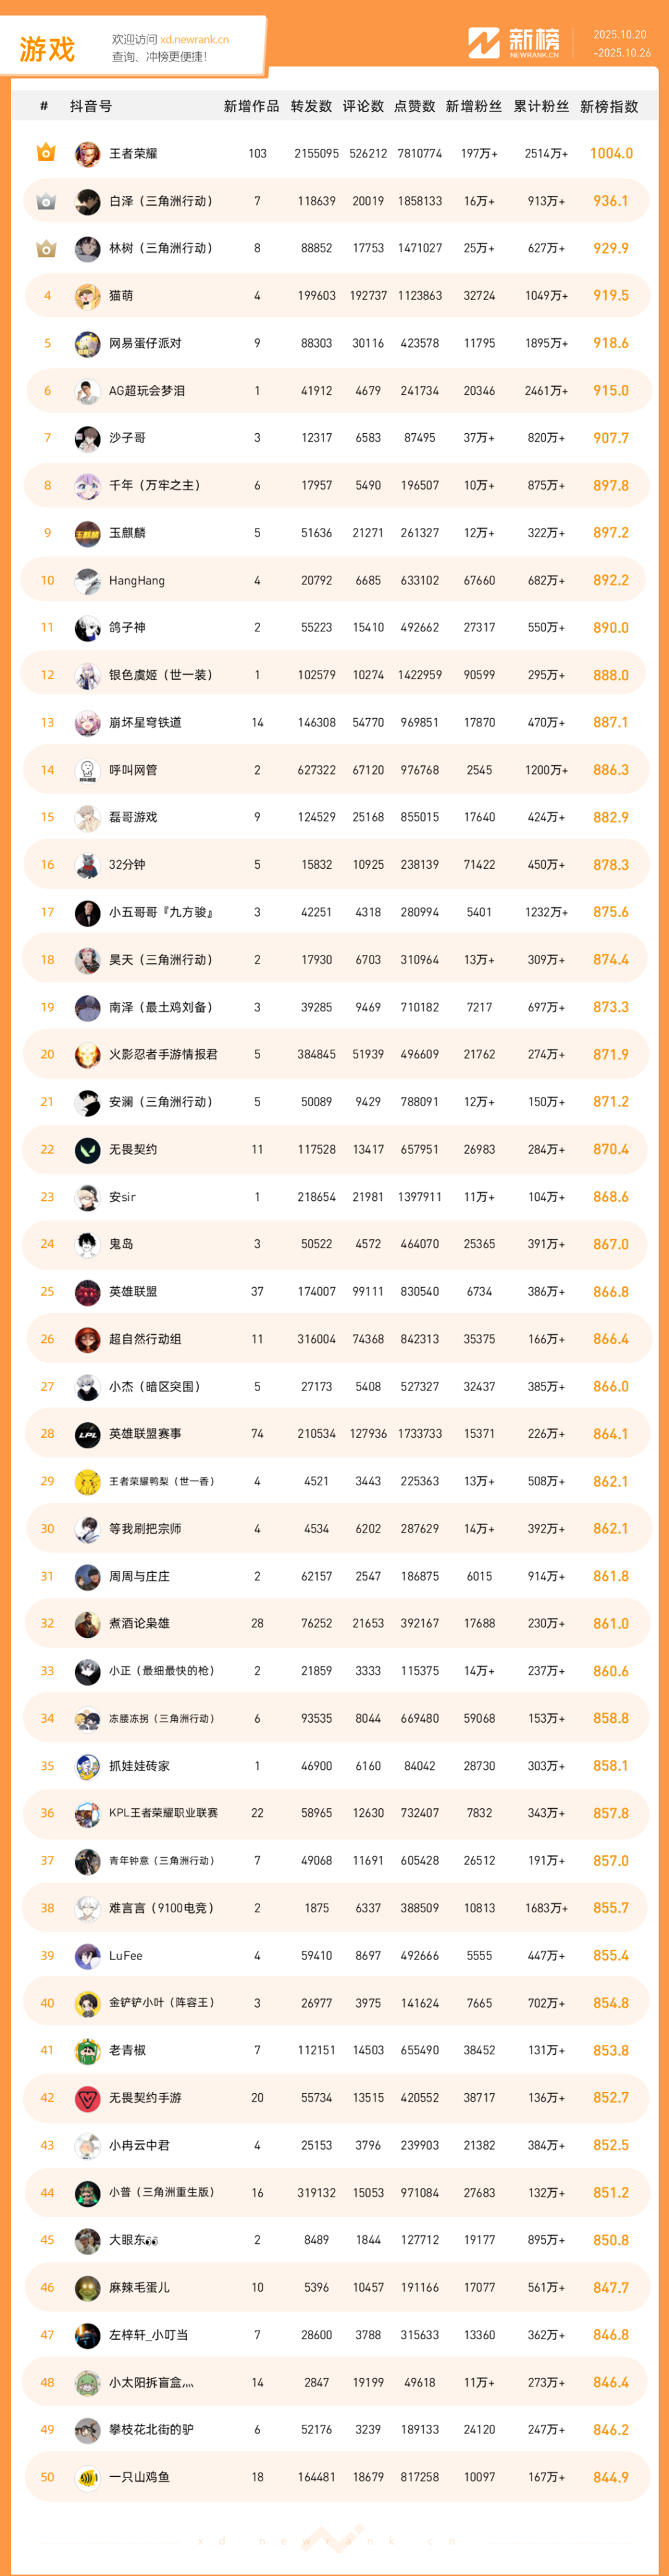Click the silver crown rank-two badge
The width and height of the screenshot is (669, 2576).
click(x=46, y=201)
